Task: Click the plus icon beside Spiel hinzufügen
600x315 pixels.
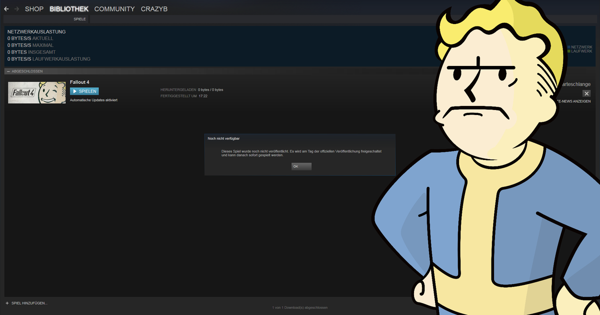Action: [x=7, y=303]
